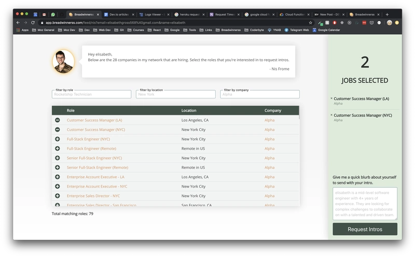Open Full-Stack Engineer (NYC) role link
415x257 pixels.
(x=88, y=139)
